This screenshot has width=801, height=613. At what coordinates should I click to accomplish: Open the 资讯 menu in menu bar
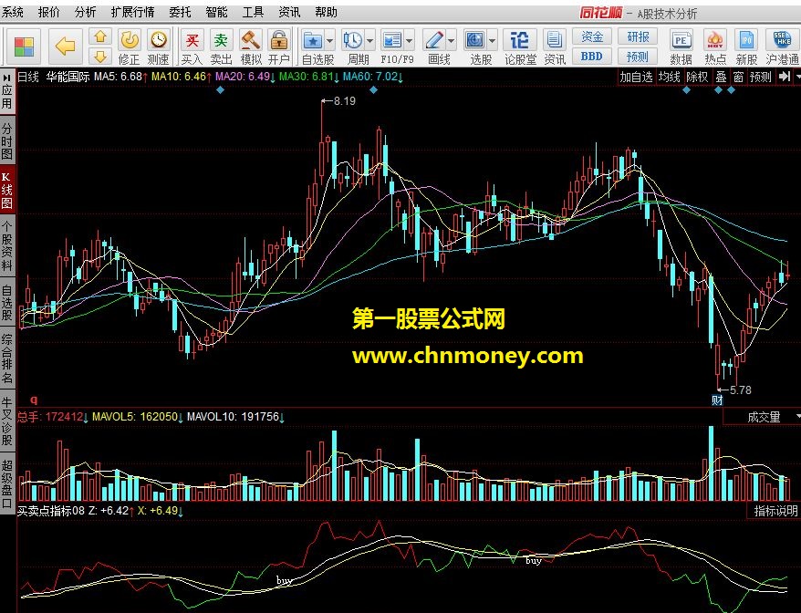[289, 12]
